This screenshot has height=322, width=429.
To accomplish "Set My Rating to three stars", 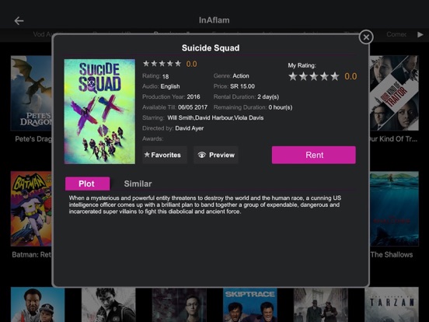I will tap(314, 76).
